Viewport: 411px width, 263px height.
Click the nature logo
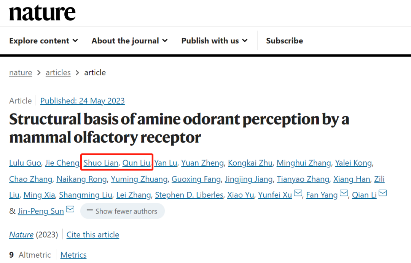42,13
